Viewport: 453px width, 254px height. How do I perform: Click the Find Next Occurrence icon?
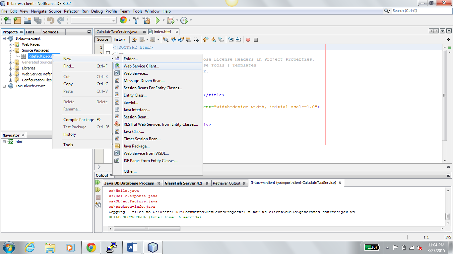click(x=181, y=40)
